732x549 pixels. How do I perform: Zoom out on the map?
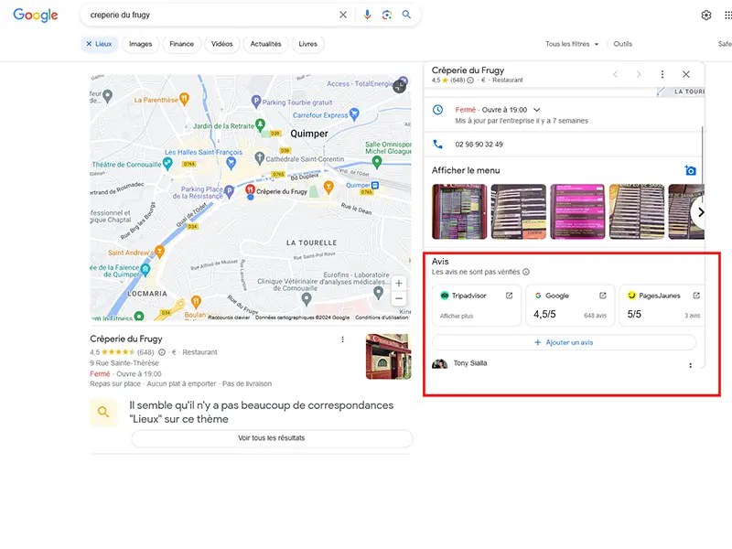click(x=399, y=299)
